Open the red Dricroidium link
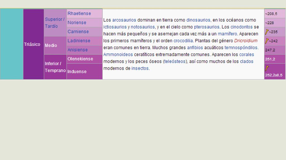Screen dimensions: 286x160 tap(246, 41)
